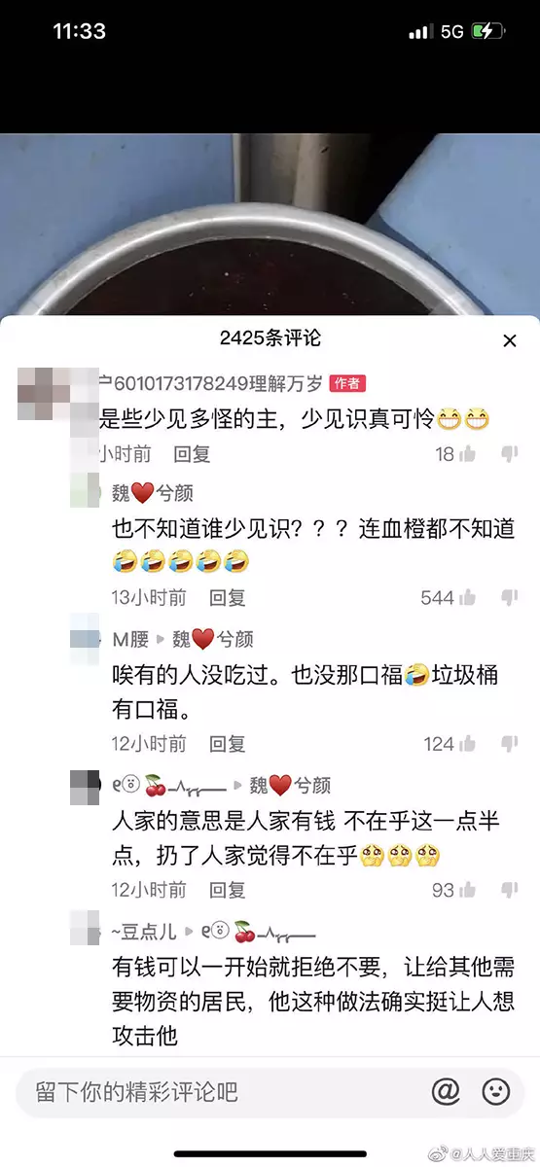
Task: Tap the video area above comments
Action: [x=270, y=224]
